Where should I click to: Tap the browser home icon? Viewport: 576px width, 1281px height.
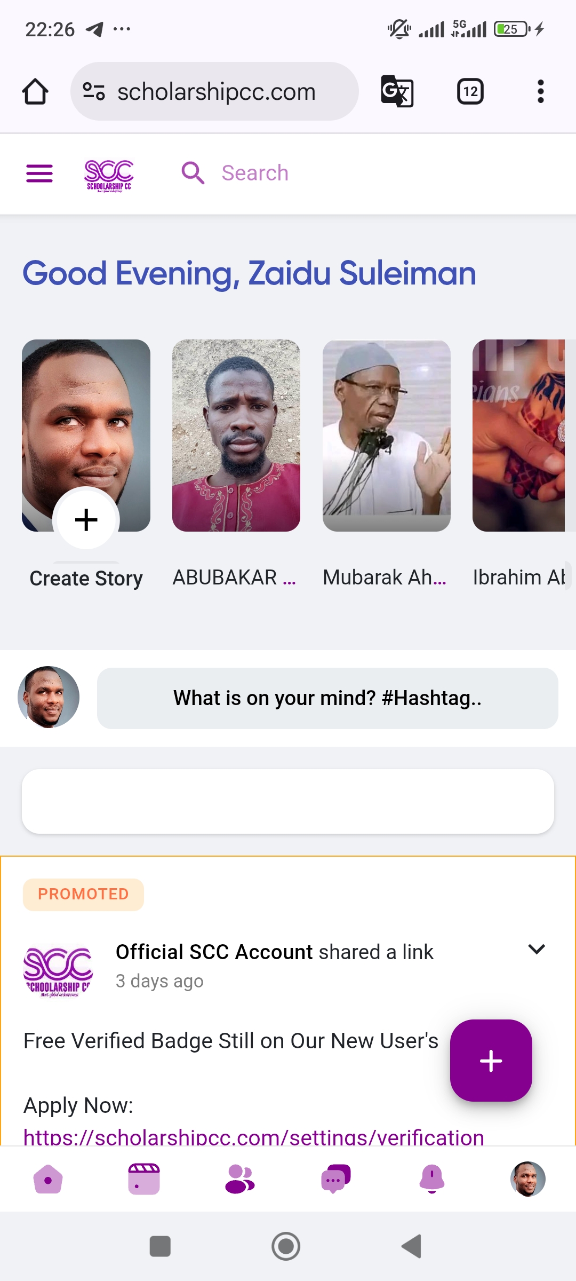(x=35, y=91)
